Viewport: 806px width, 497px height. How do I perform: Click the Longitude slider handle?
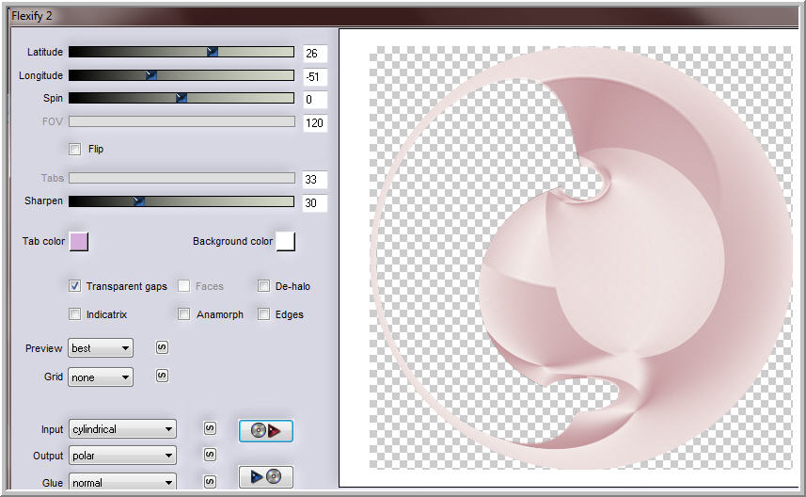point(150,75)
